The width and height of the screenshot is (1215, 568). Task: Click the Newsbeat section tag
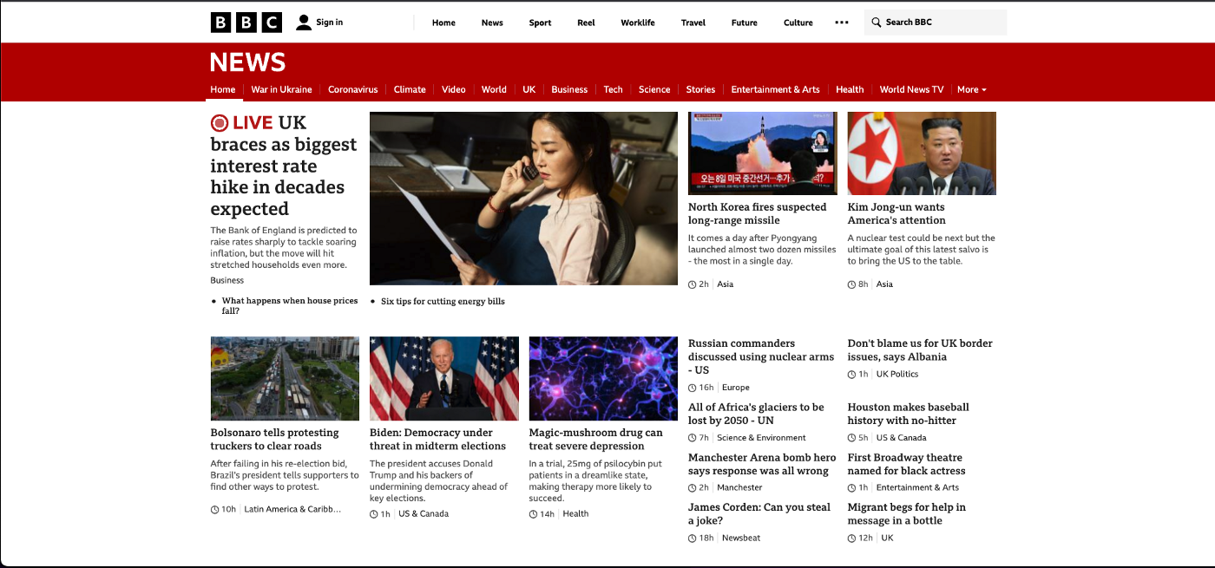(x=741, y=539)
